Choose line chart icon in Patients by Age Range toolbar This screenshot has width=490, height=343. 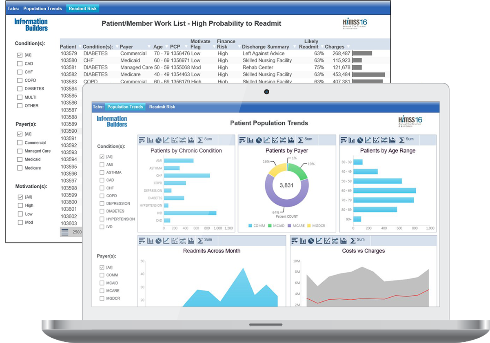pyautogui.click(x=368, y=140)
